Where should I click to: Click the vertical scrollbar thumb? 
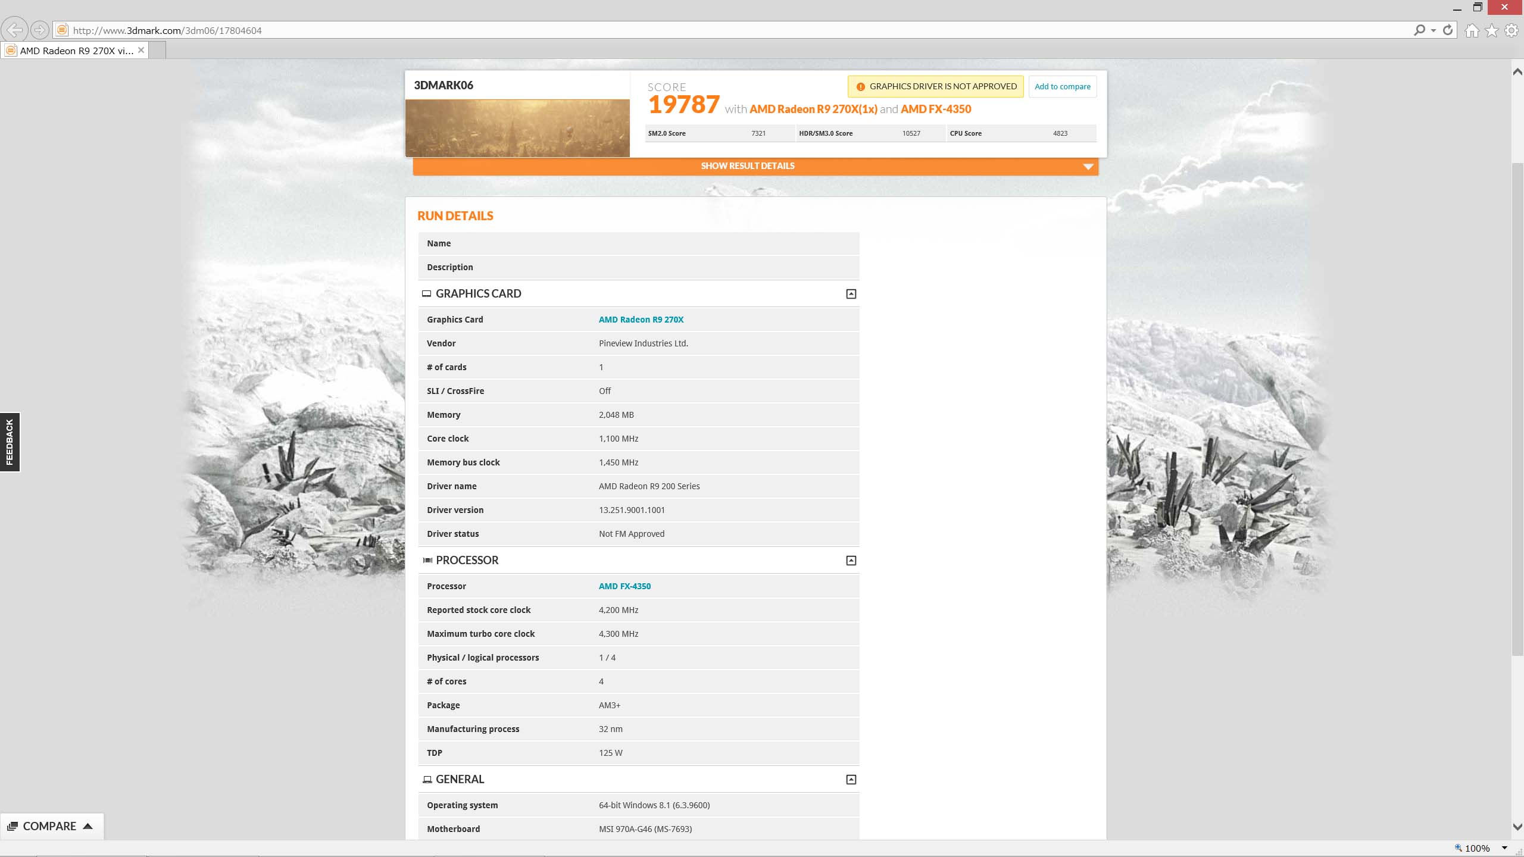1517,408
